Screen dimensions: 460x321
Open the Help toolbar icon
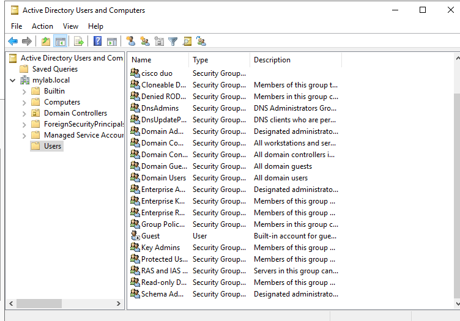pos(97,41)
